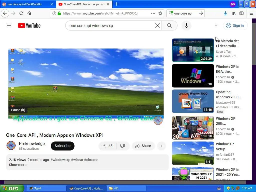
Task: Submit the browser search bar arrow
Action: [201, 13]
